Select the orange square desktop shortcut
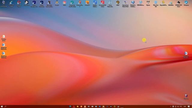The image size is (192, 108). click(87, 3)
